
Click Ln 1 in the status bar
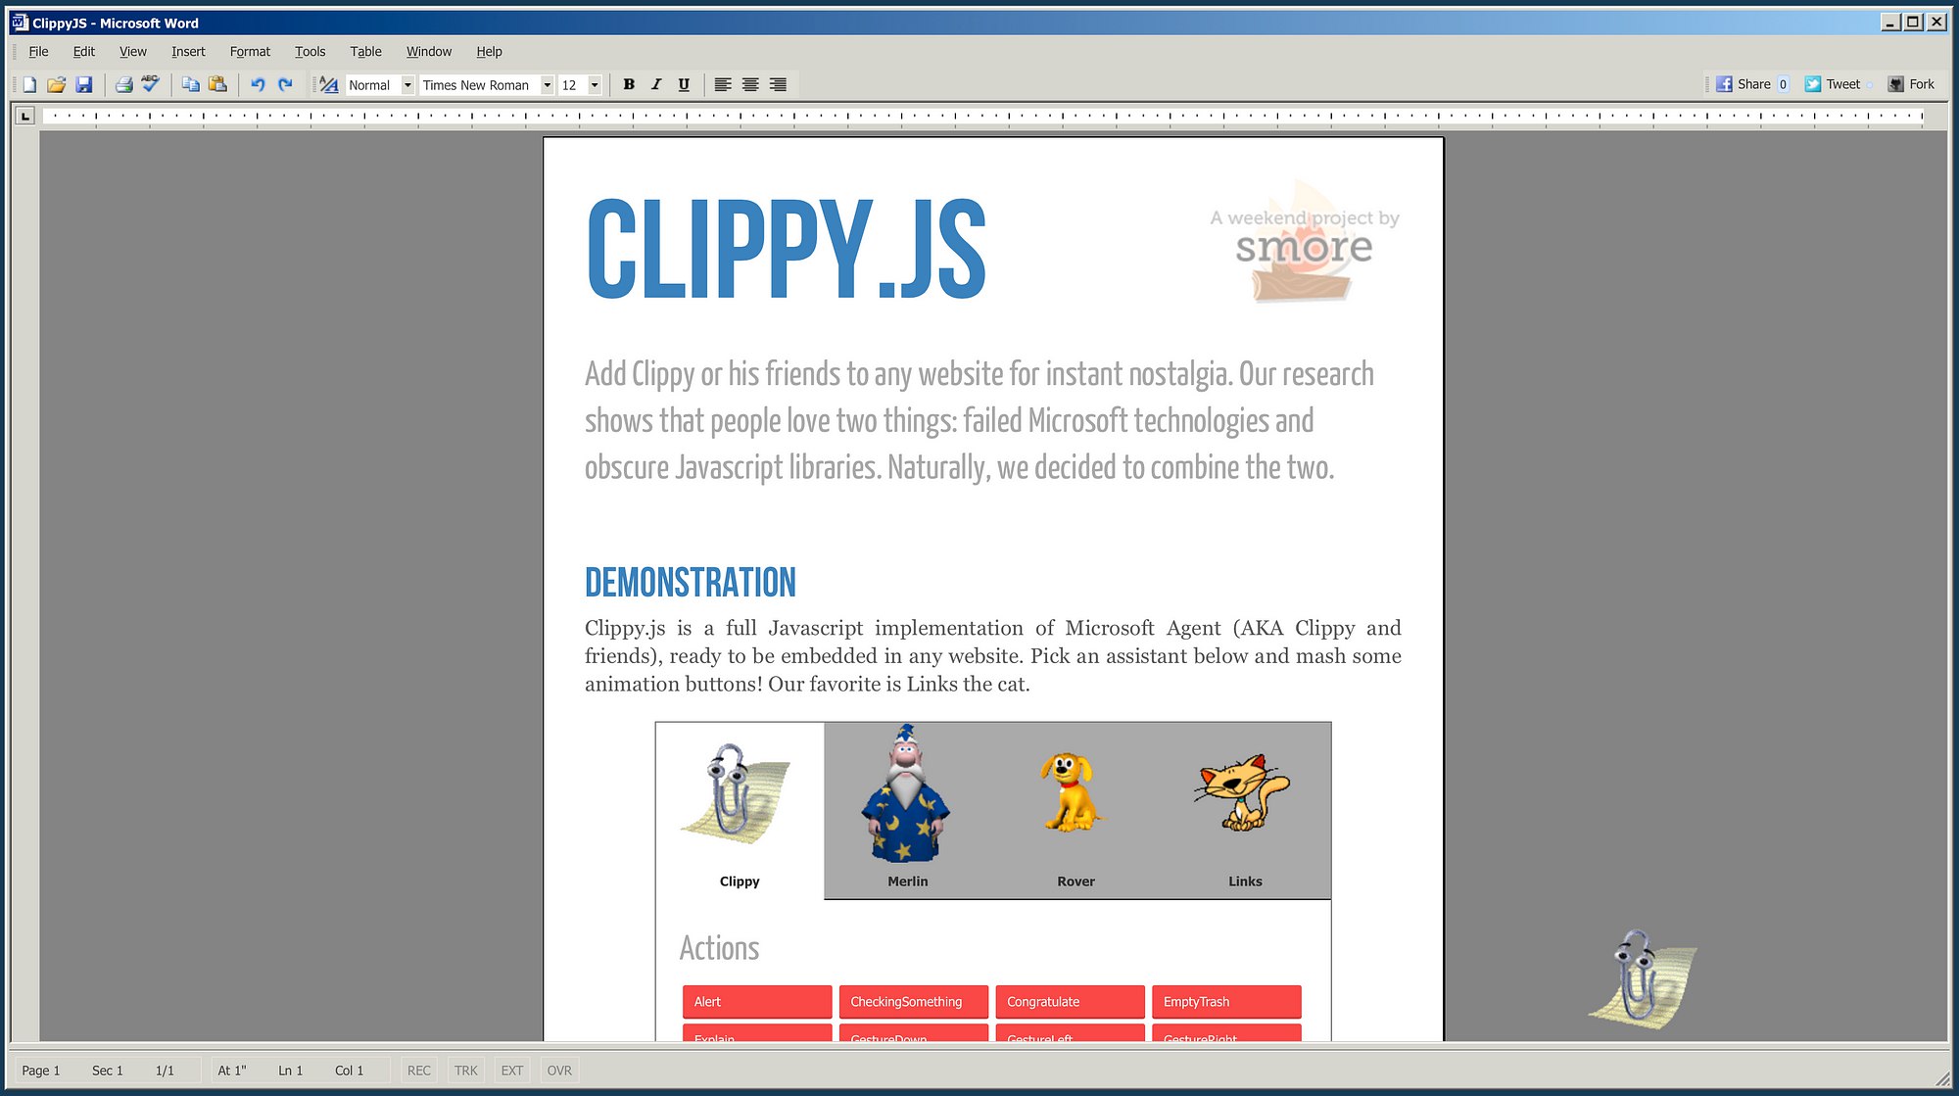291,1071
